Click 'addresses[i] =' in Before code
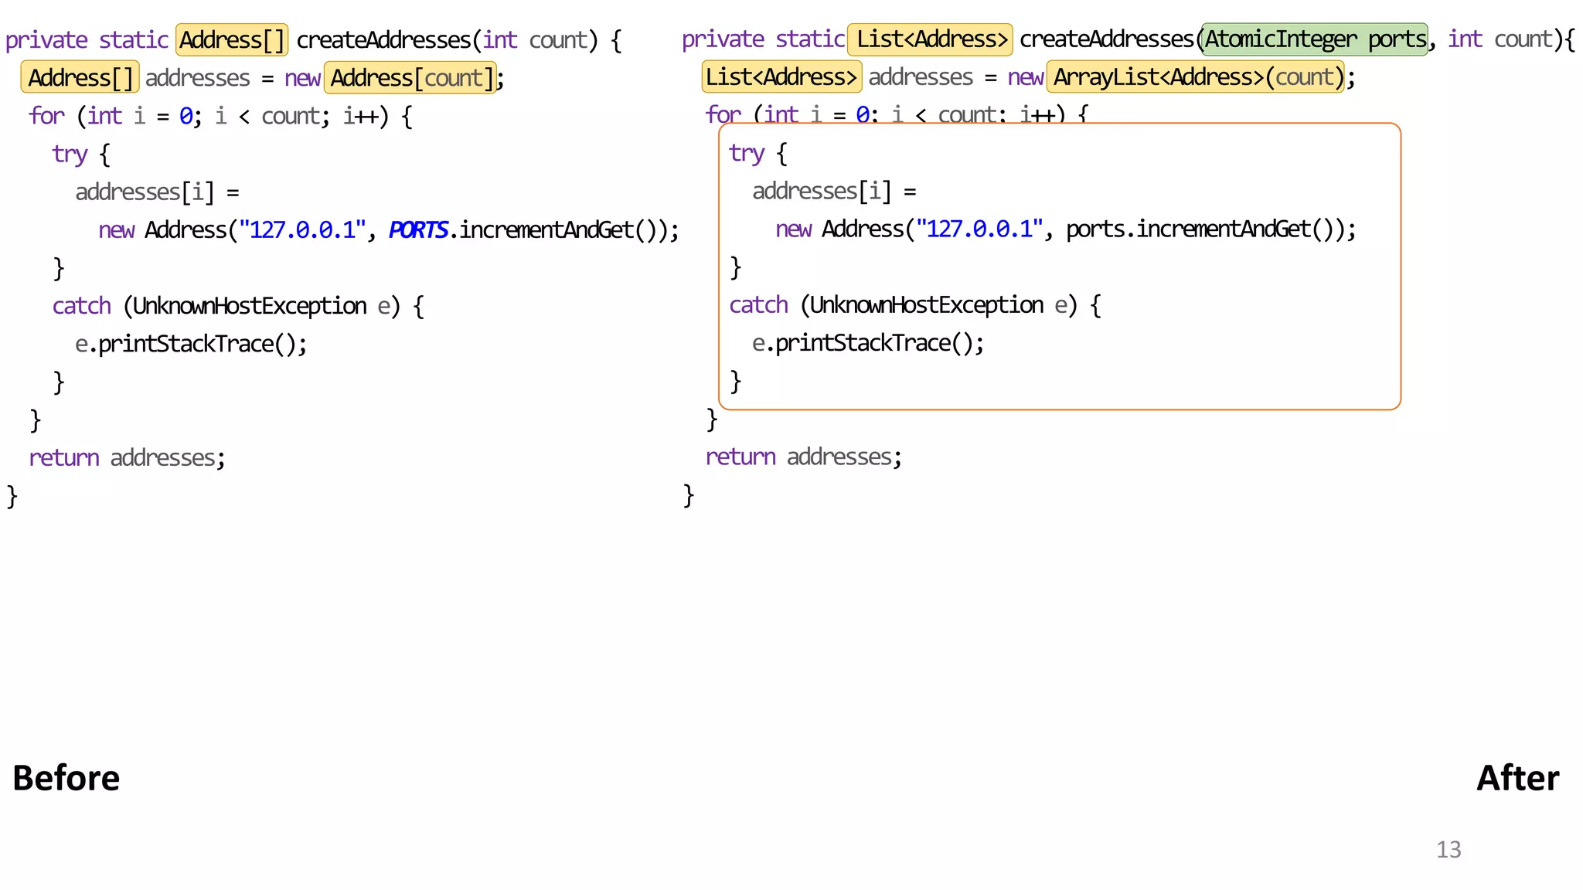This screenshot has width=1583, height=890. [x=158, y=192]
